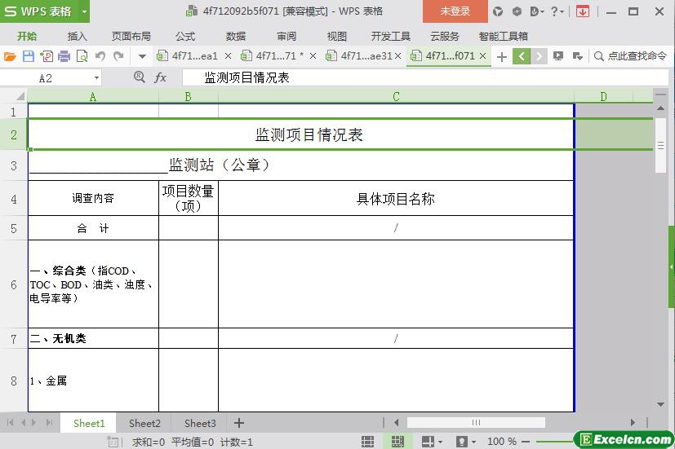Click the zoom slider in status bar

point(555,442)
